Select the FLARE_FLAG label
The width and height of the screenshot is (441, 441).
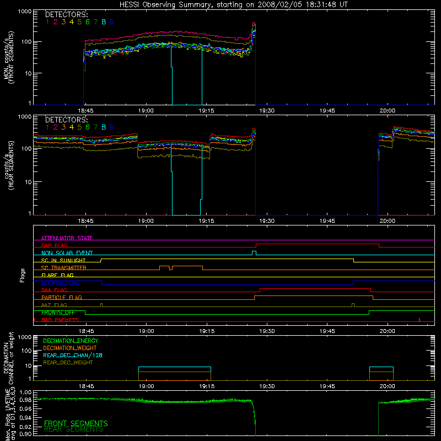click(x=57, y=275)
